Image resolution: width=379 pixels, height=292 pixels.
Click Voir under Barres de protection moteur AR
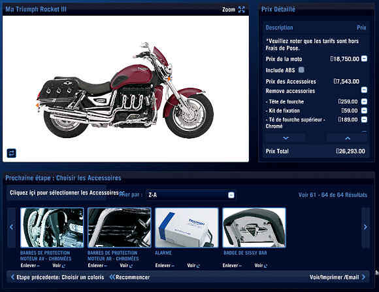(126, 266)
